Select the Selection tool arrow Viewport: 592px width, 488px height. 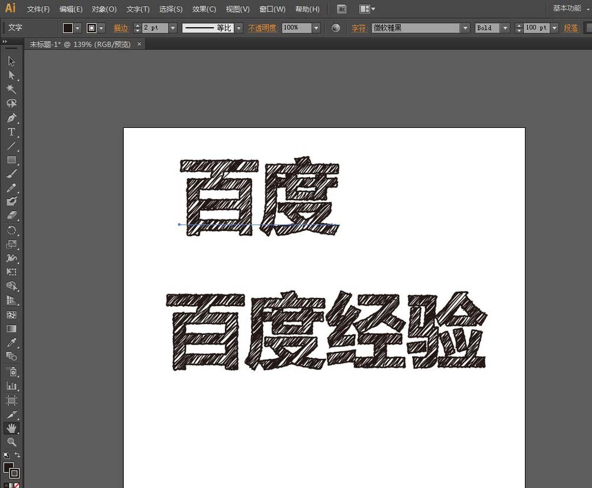(x=11, y=61)
